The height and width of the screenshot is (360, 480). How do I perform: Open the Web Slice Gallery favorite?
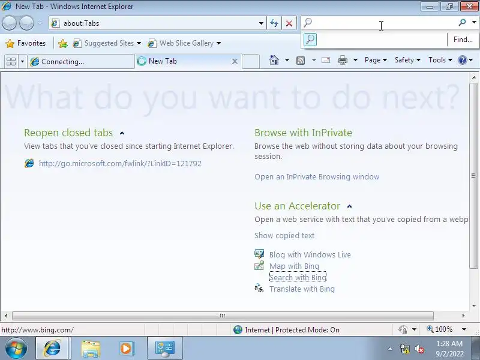click(181, 43)
